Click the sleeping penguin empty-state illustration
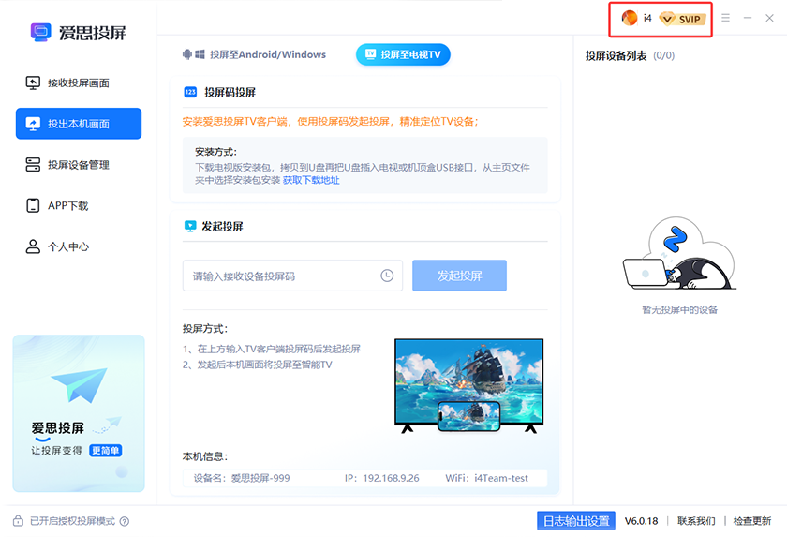 (x=679, y=253)
